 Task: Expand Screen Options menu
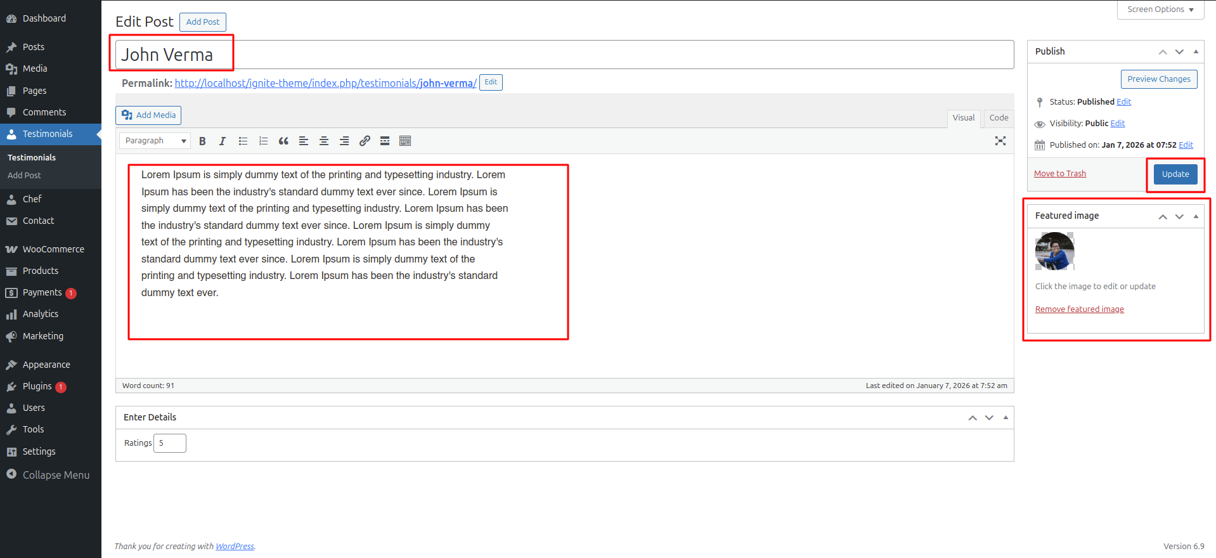[1160, 10]
